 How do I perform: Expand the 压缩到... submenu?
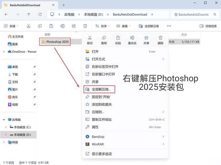[x=125, y=112]
